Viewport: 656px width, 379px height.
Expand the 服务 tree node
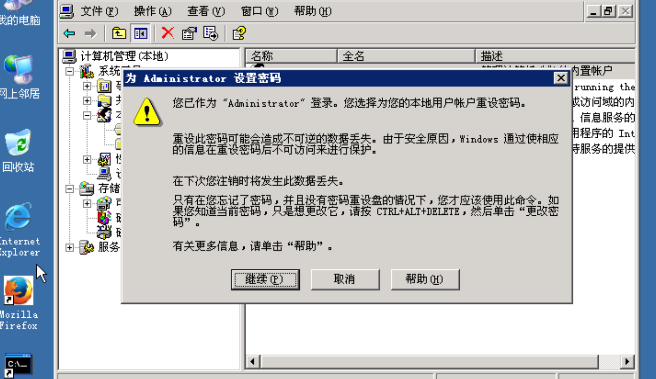click(x=70, y=247)
